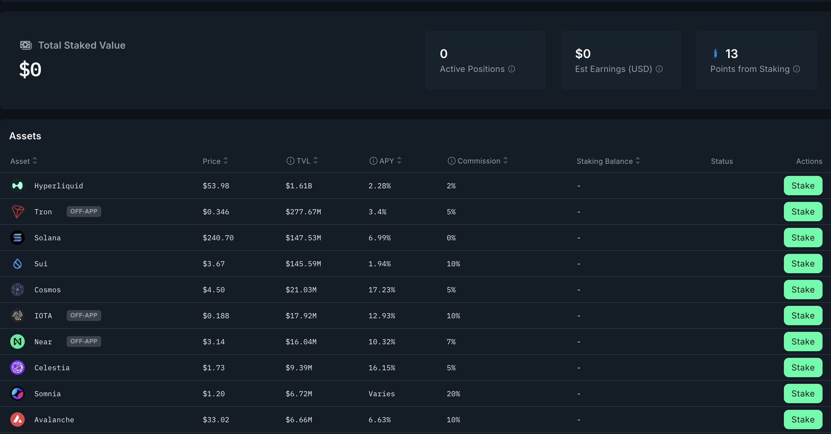
Task: Sort assets by APY column arrows
Action: tap(399, 160)
